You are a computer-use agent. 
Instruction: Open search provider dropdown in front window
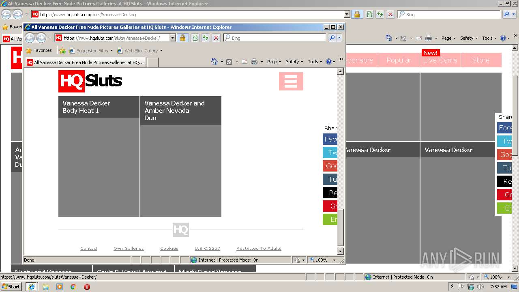[339, 38]
